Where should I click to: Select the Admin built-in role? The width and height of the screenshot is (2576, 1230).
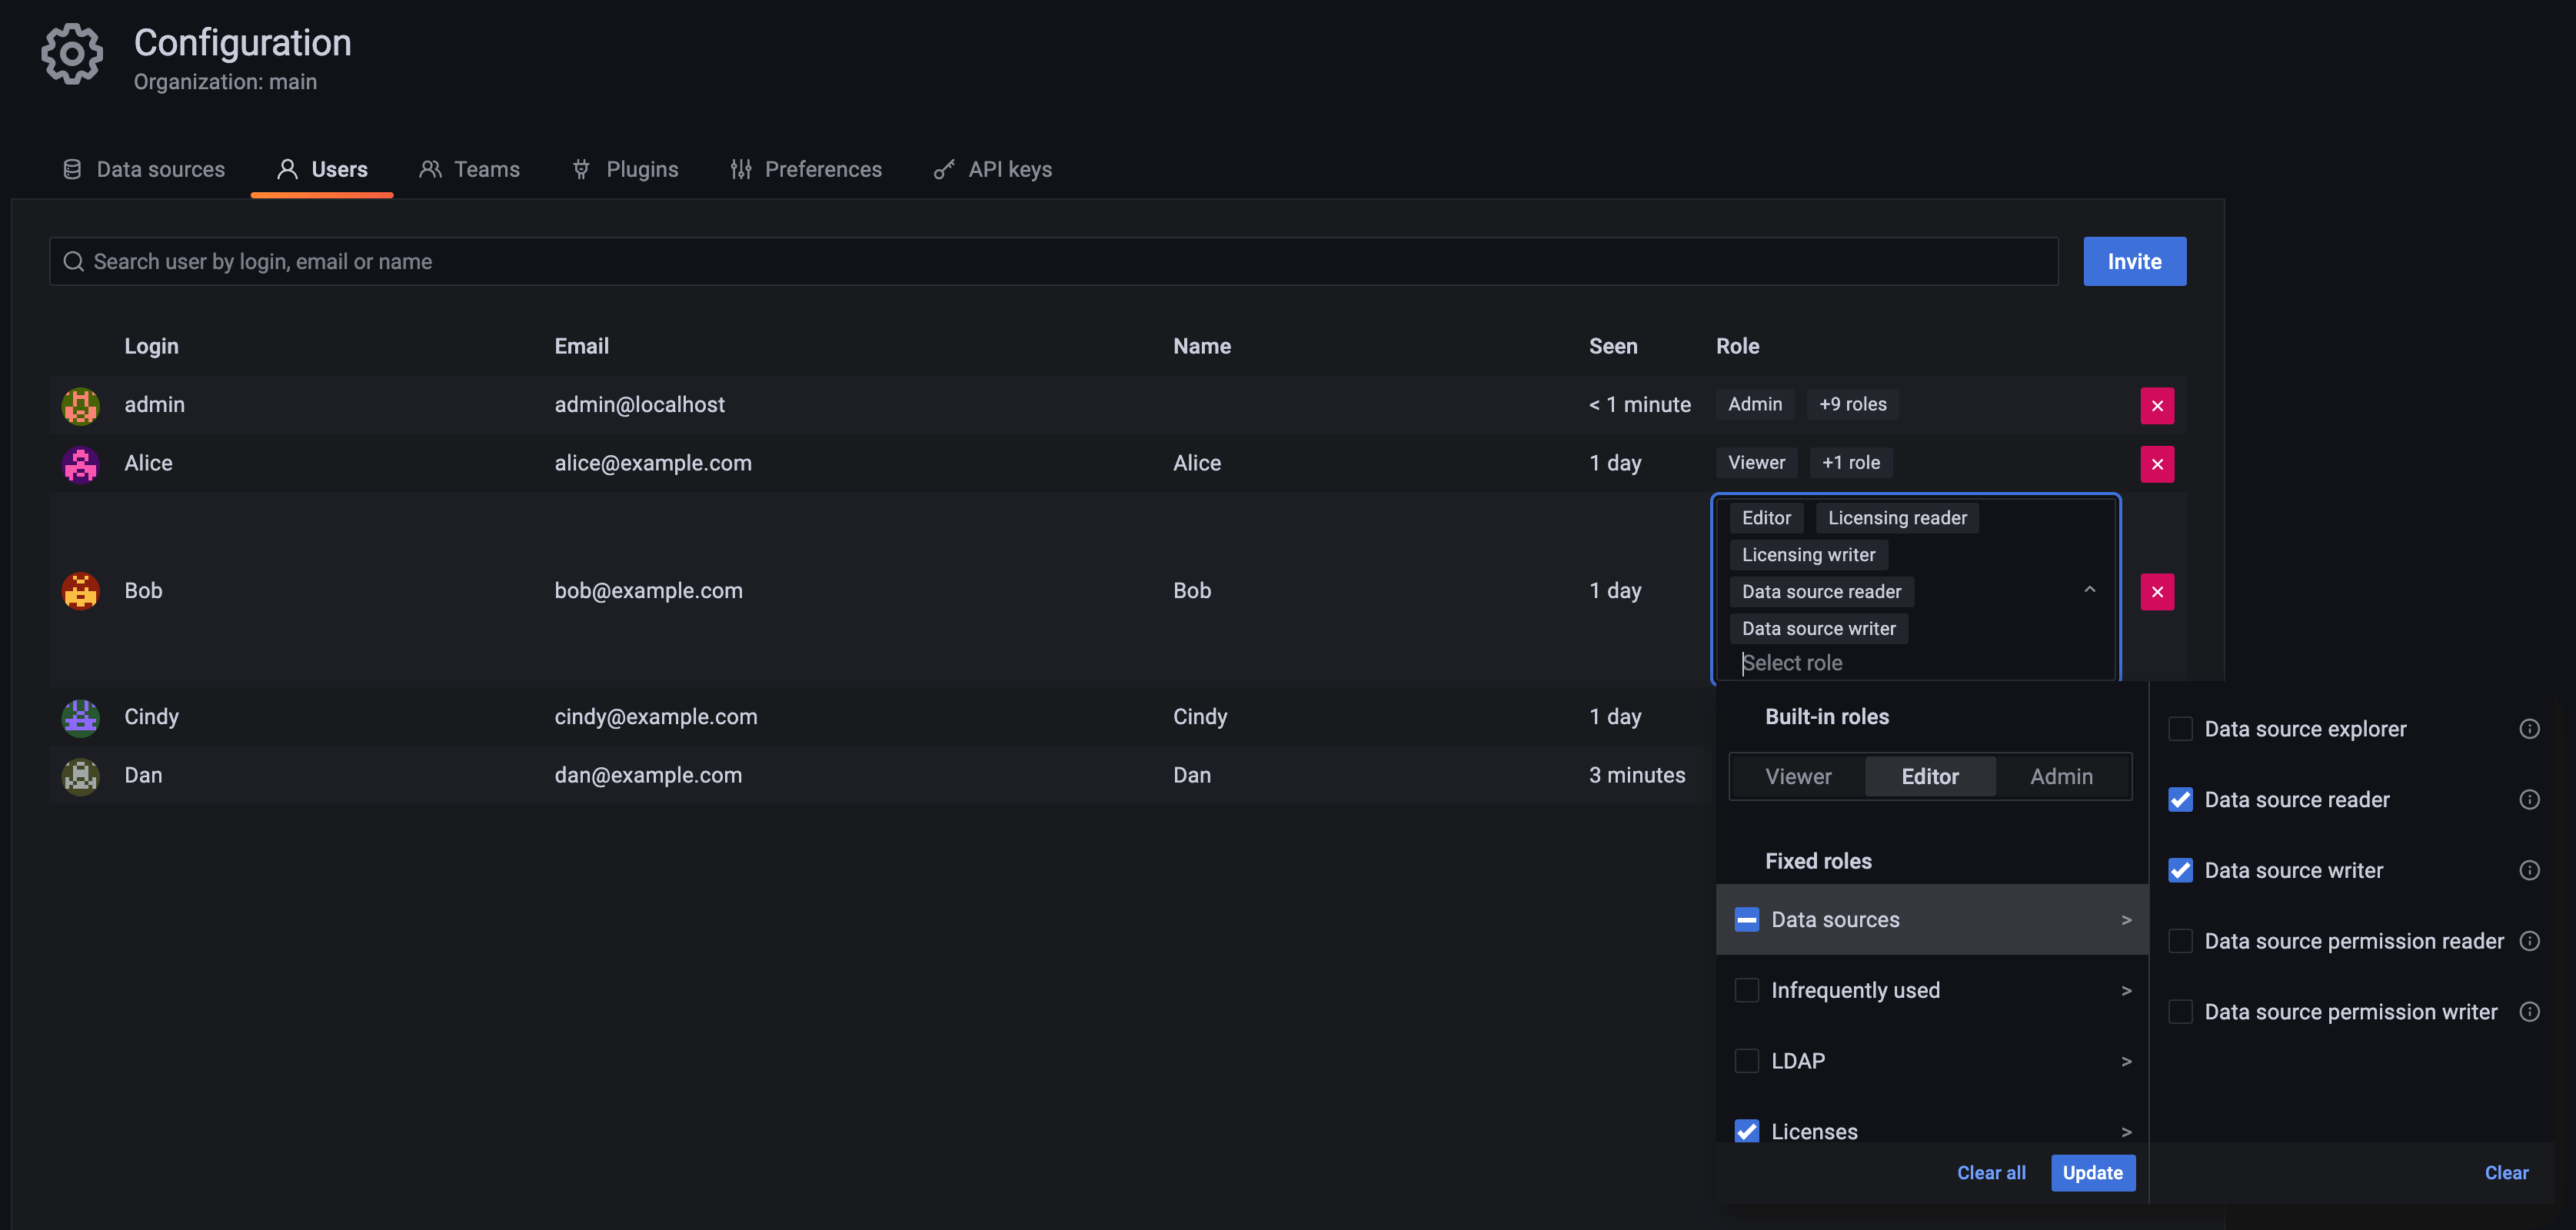pyautogui.click(x=2061, y=776)
